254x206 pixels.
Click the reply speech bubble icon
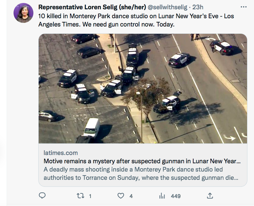[42, 196]
